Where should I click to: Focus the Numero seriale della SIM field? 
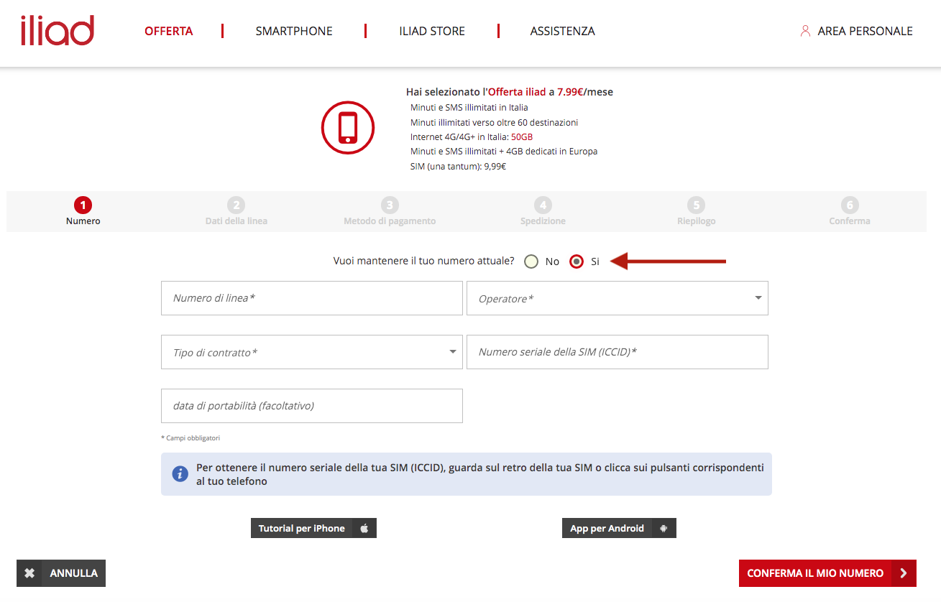[618, 352]
